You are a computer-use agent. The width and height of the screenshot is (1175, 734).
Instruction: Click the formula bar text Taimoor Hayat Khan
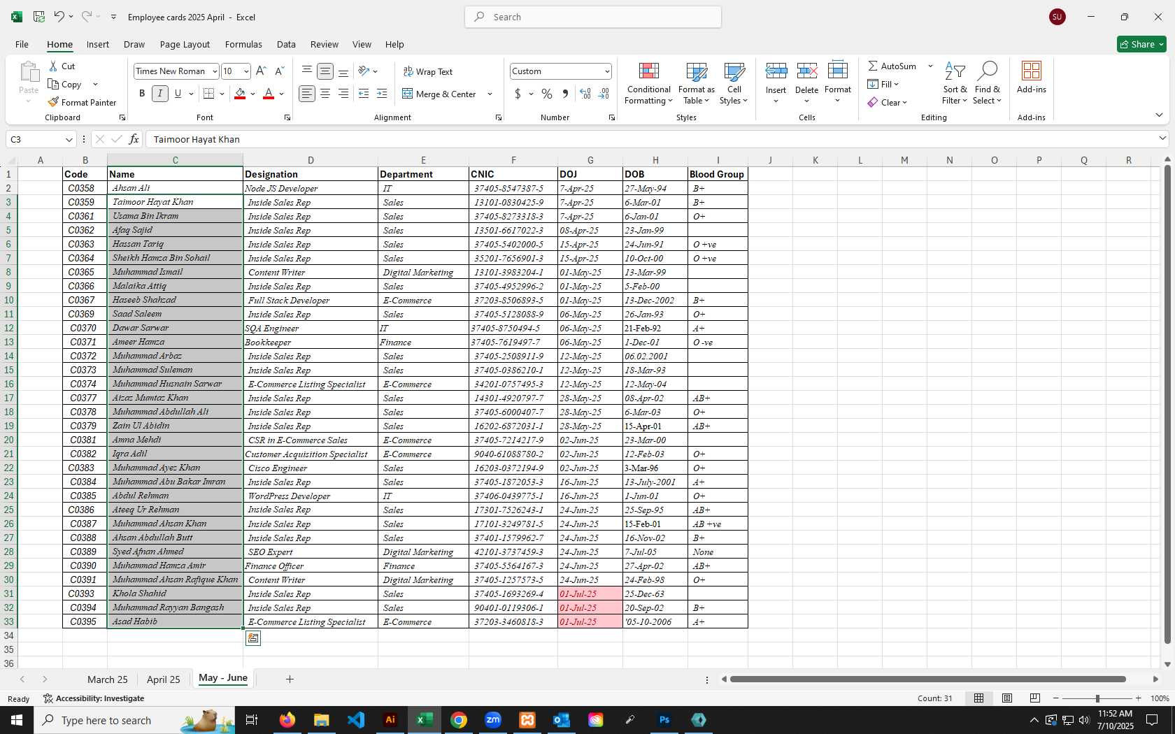197,139
